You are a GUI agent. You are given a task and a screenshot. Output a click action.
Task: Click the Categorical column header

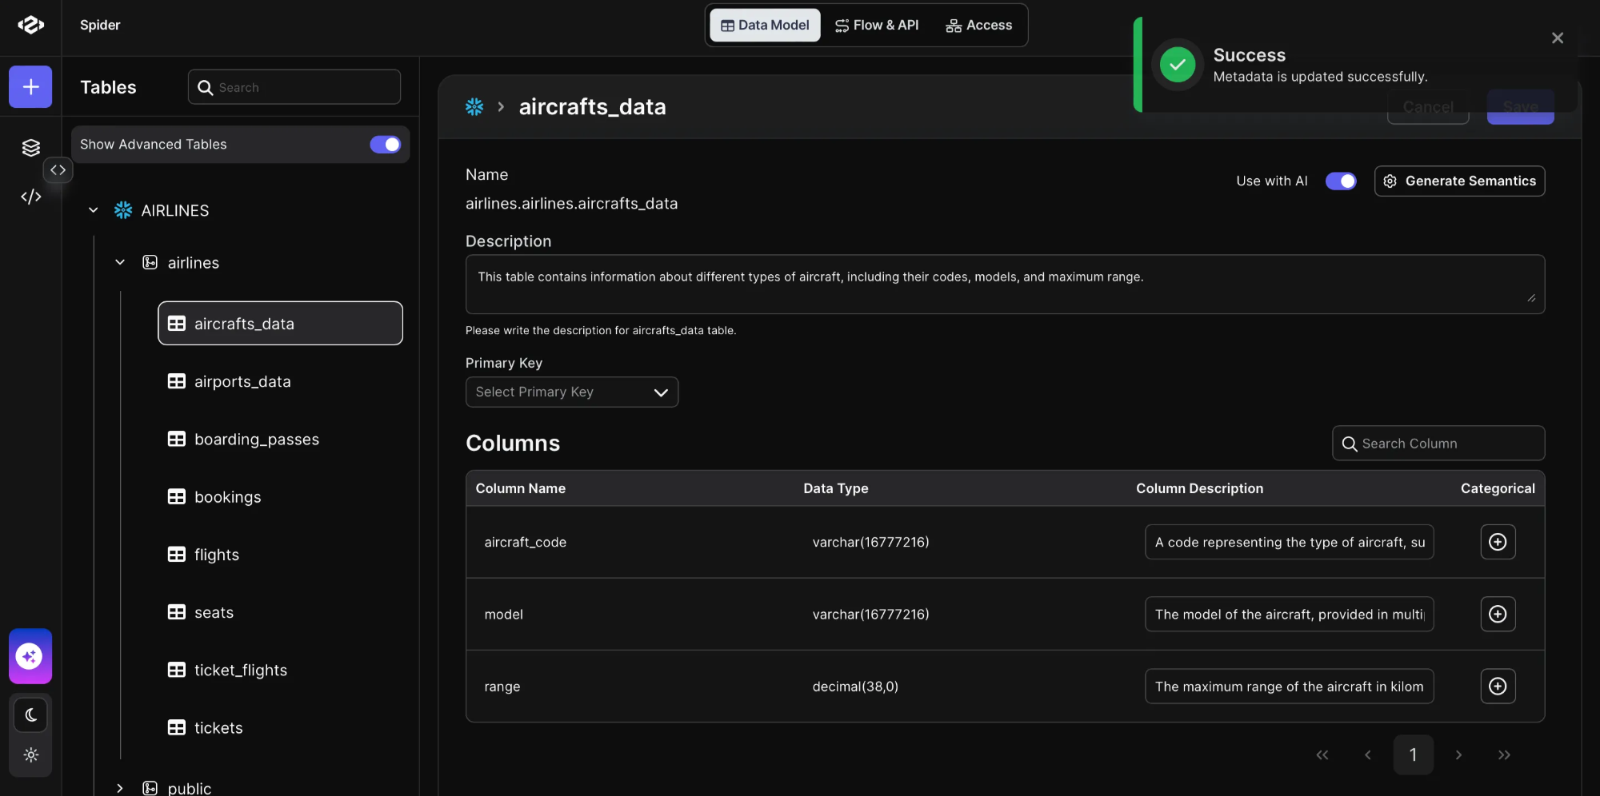pos(1498,488)
